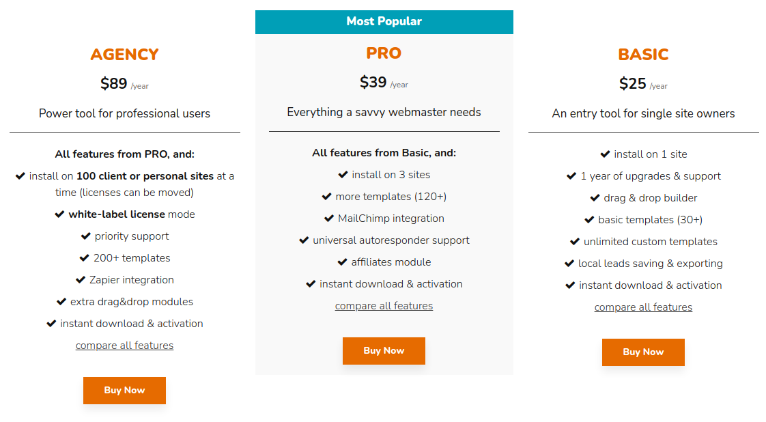Image resolution: width=766 pixels, height=422 pixels.
Task: Click the Pro plan Buy Now button
Action: tap(384, 351)
